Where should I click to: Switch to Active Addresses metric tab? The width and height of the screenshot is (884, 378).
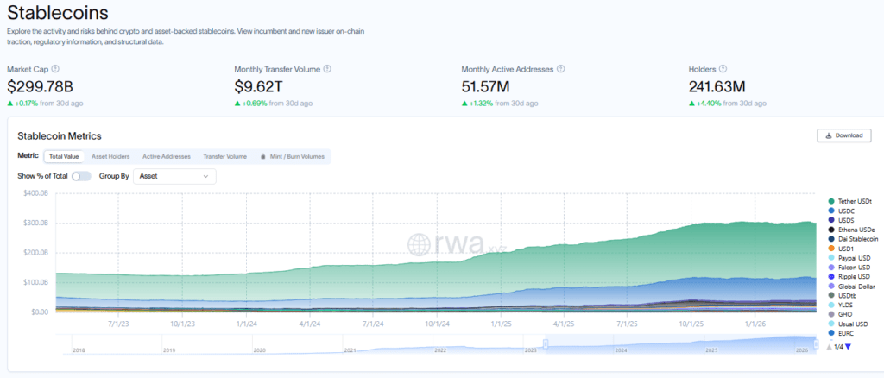pos(167,157)
